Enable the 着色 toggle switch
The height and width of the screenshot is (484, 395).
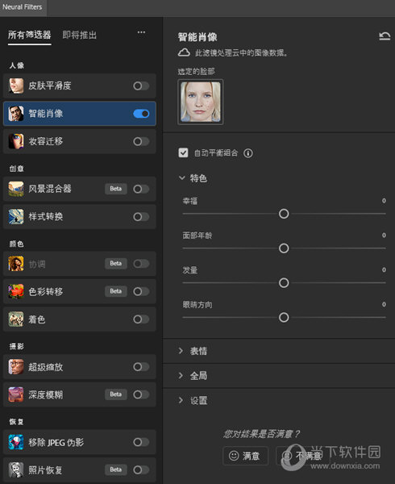point(141,319)
